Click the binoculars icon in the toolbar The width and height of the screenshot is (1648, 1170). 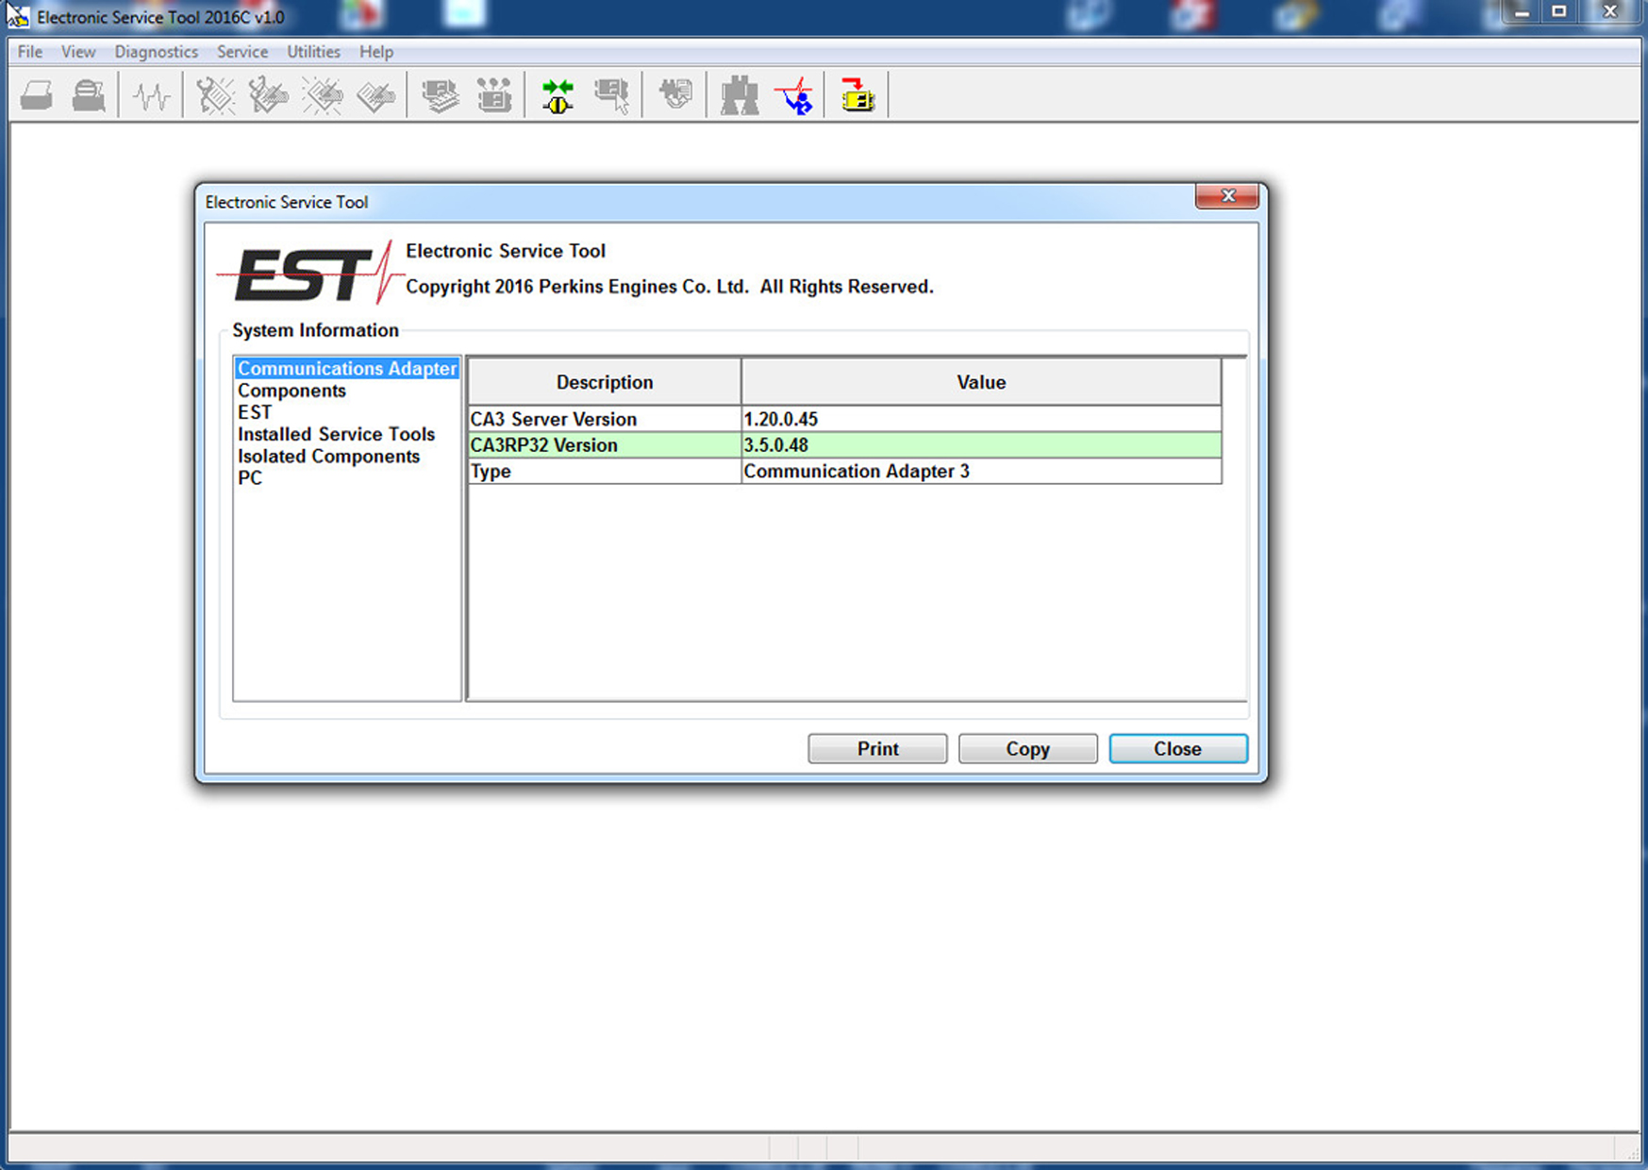point(739,95)
